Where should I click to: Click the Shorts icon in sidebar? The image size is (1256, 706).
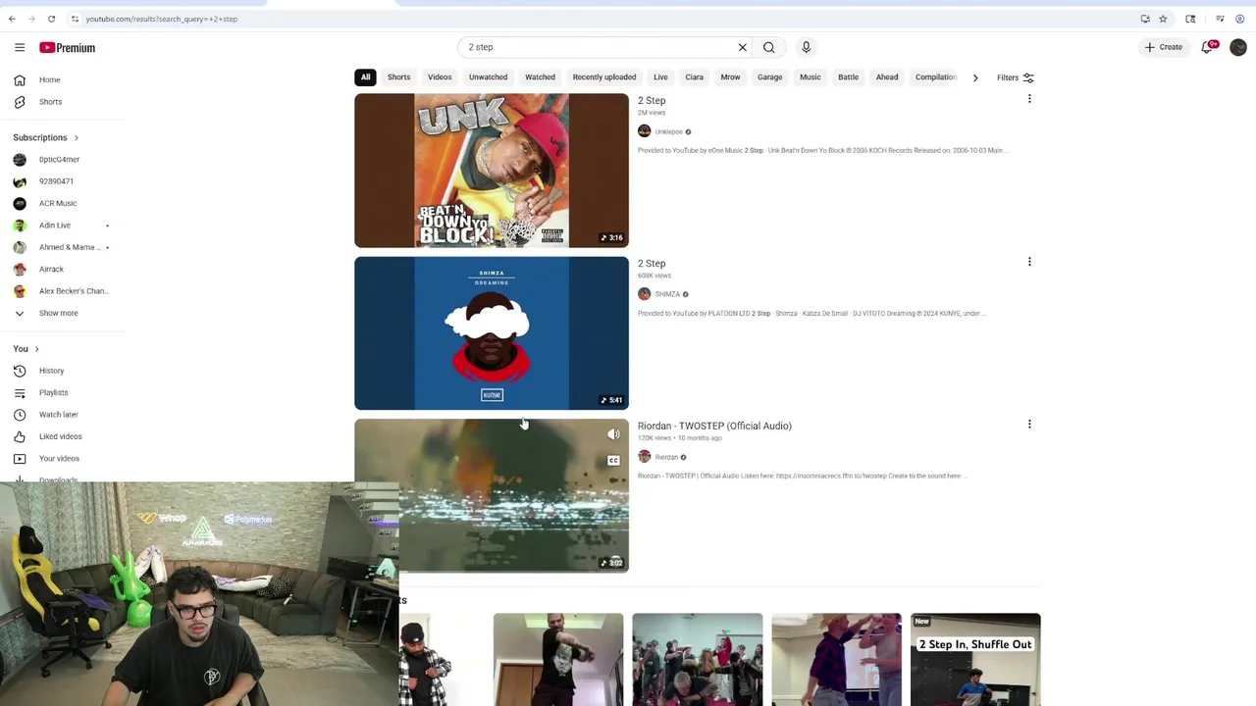[20, 102]
